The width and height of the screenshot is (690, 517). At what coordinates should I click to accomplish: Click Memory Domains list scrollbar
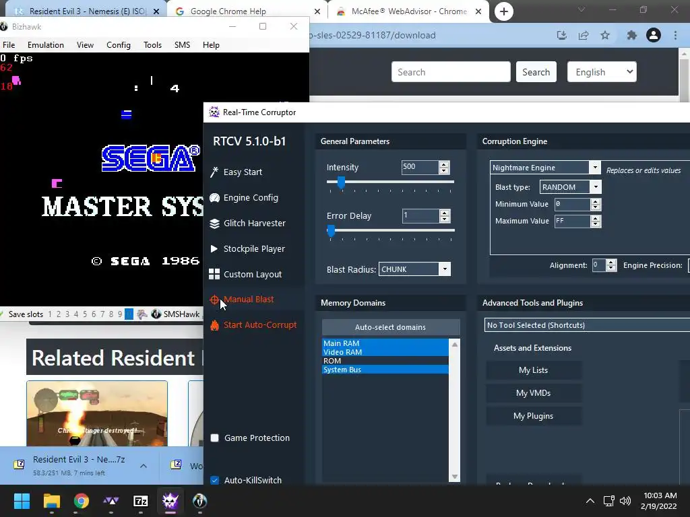(455, 410)
